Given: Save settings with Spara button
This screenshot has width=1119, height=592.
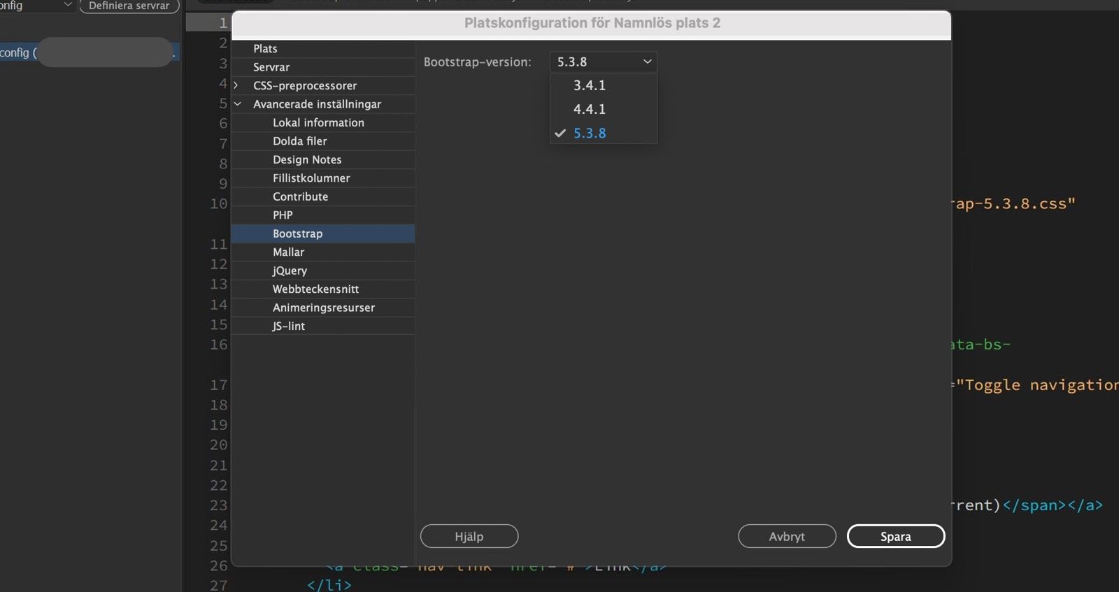Looking at the screenshot, I should pos(896,536).
